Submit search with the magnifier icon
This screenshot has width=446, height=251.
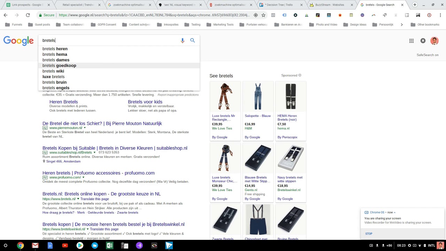tap(192, 40)
